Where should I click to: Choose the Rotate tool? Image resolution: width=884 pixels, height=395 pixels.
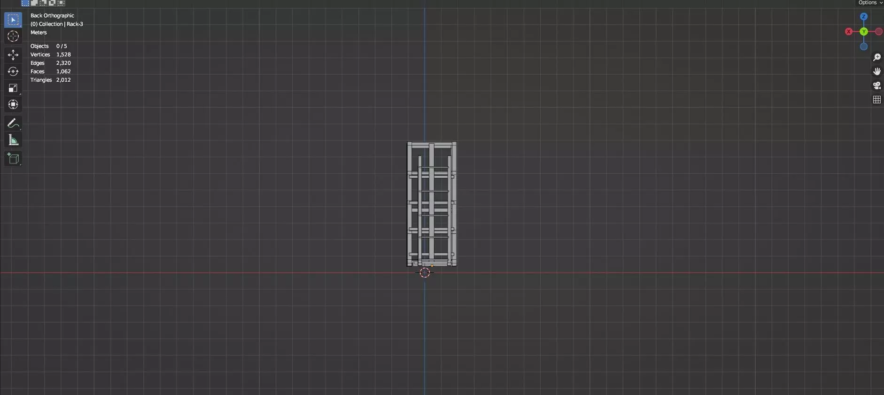tap(13, 71)
